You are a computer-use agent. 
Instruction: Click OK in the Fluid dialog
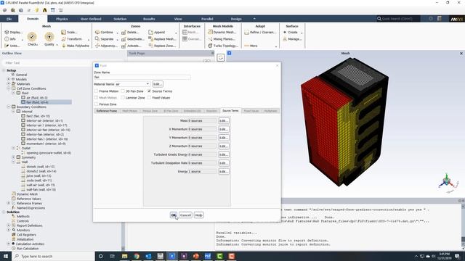(174, 215)
